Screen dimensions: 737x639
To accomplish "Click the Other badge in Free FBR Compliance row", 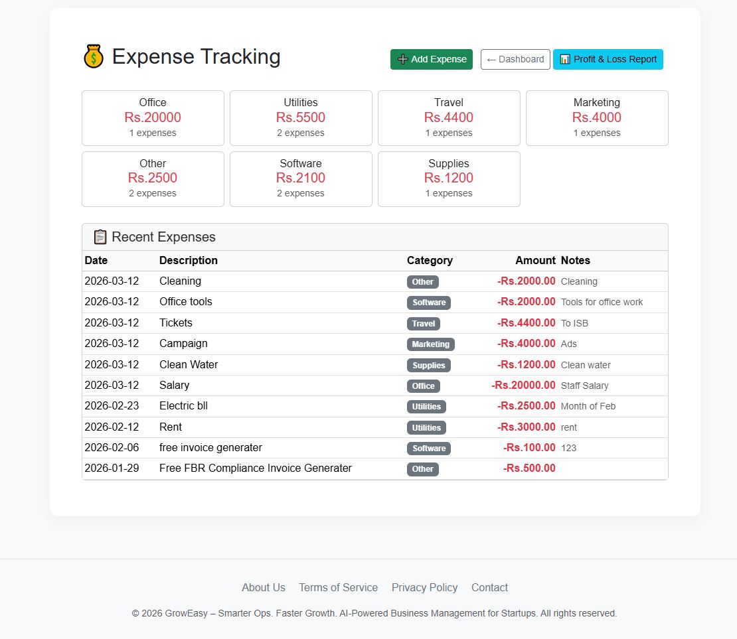I will [x=422, y=469].
